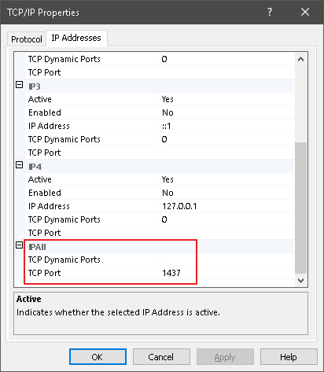Select the IP3 Enabled value No

pos(227,112)
